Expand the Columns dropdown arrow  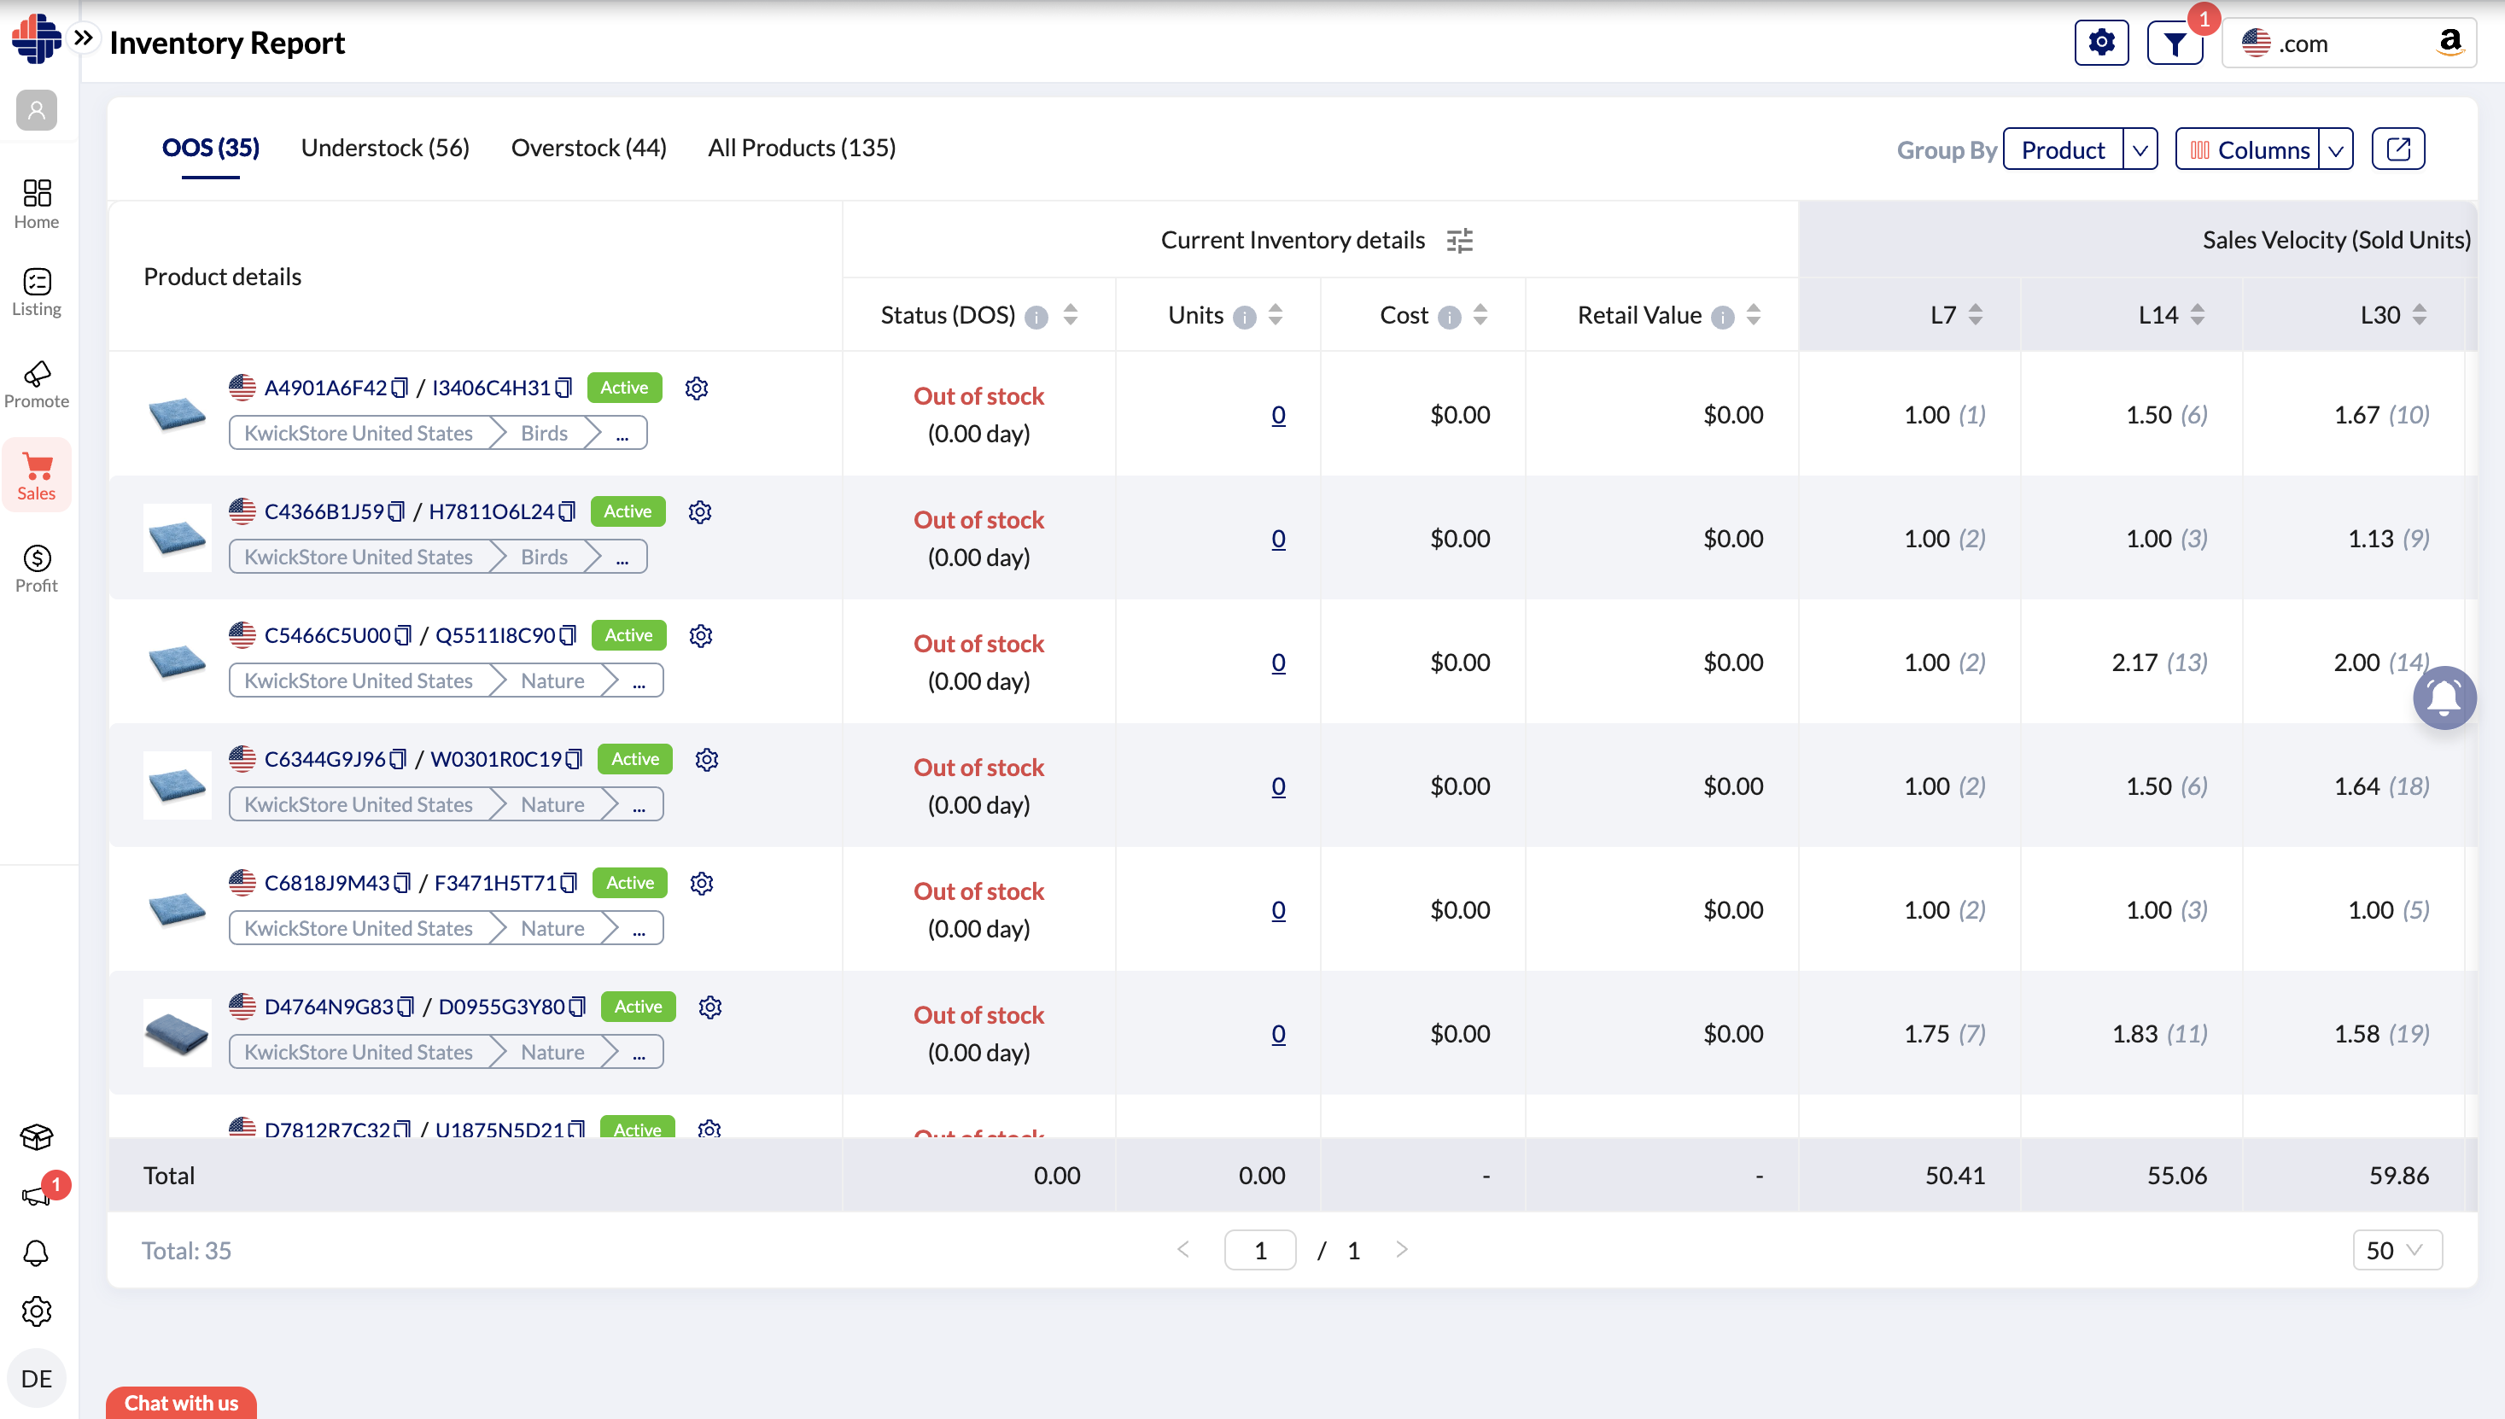click(x=2335, y=150)
